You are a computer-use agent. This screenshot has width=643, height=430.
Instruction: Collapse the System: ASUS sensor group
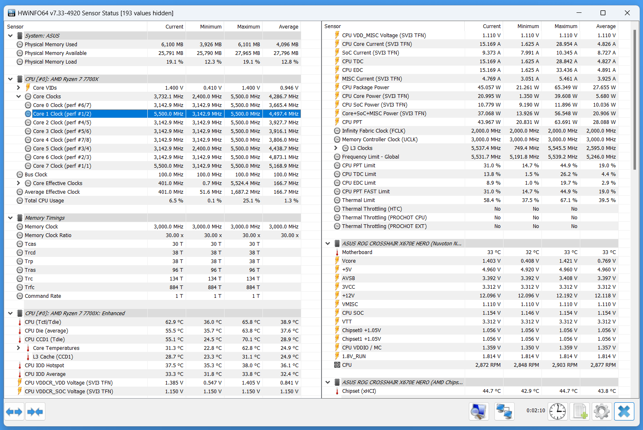click(x=10, y=36)
